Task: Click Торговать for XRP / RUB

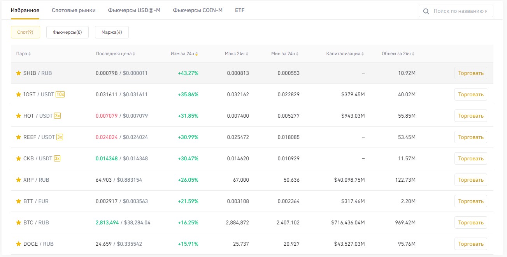Action: (x=471, y=180)
